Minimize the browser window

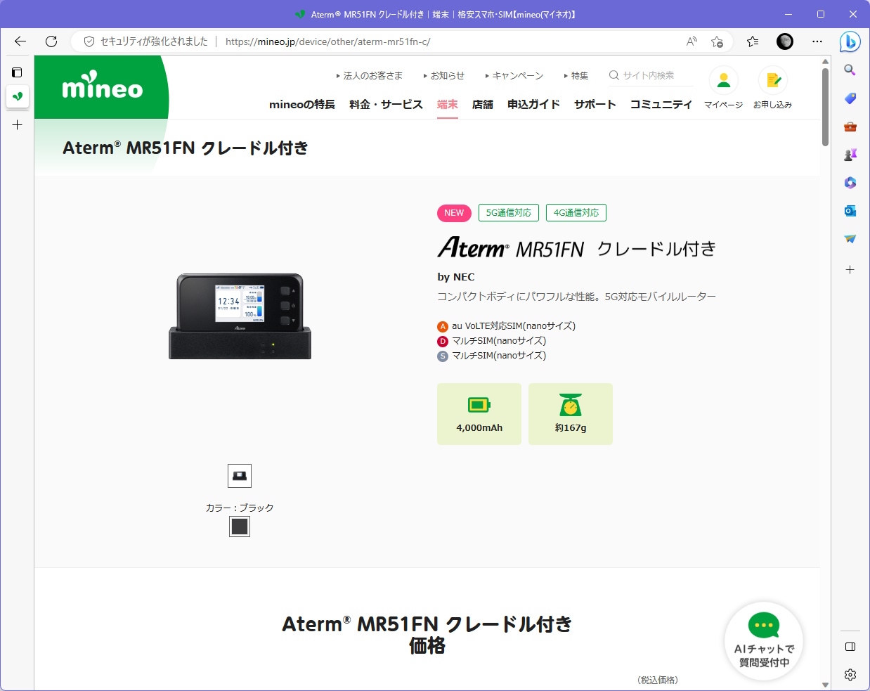pos(788,14)
